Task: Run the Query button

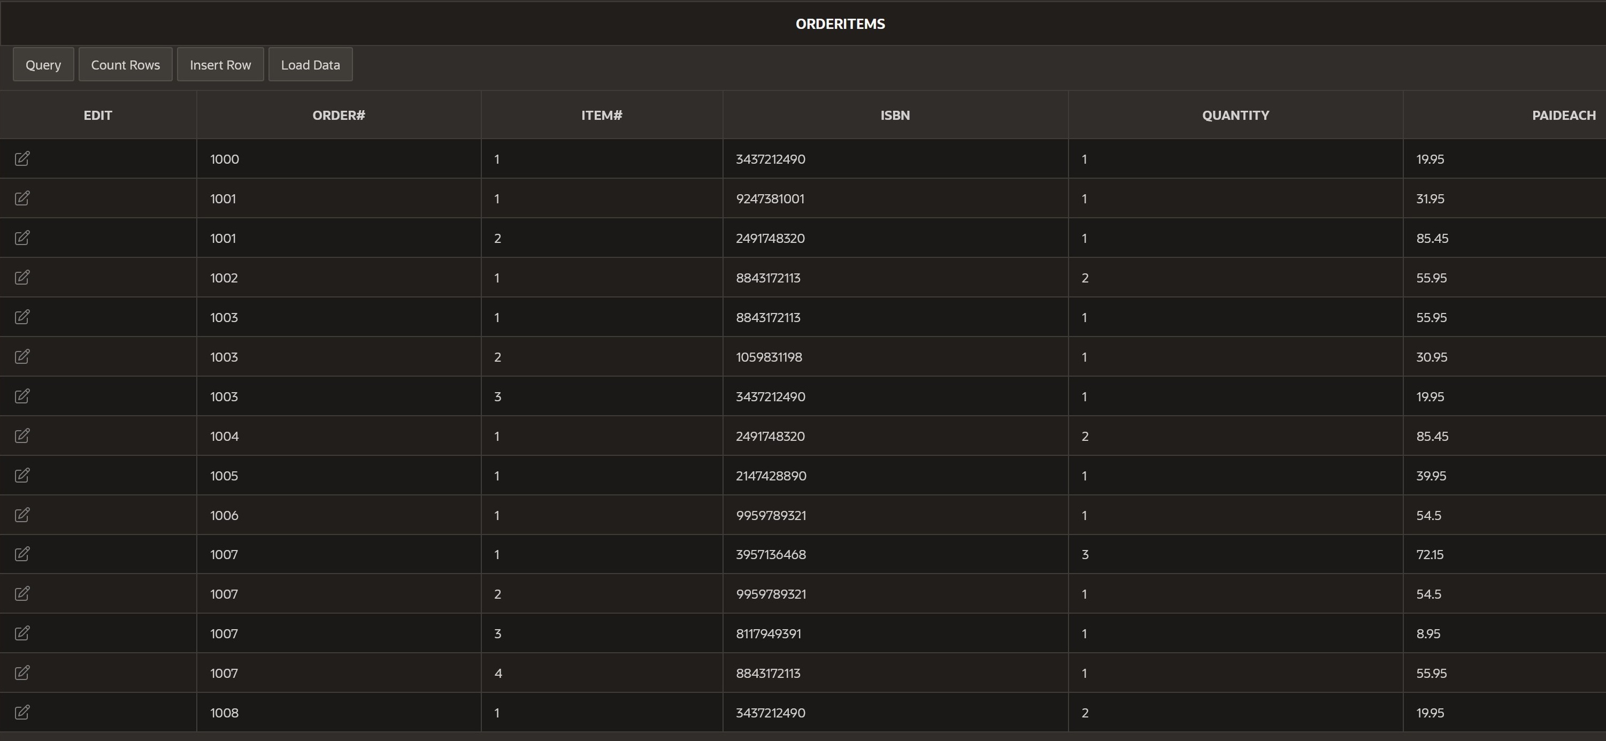Action: click(x=43, y=64)
